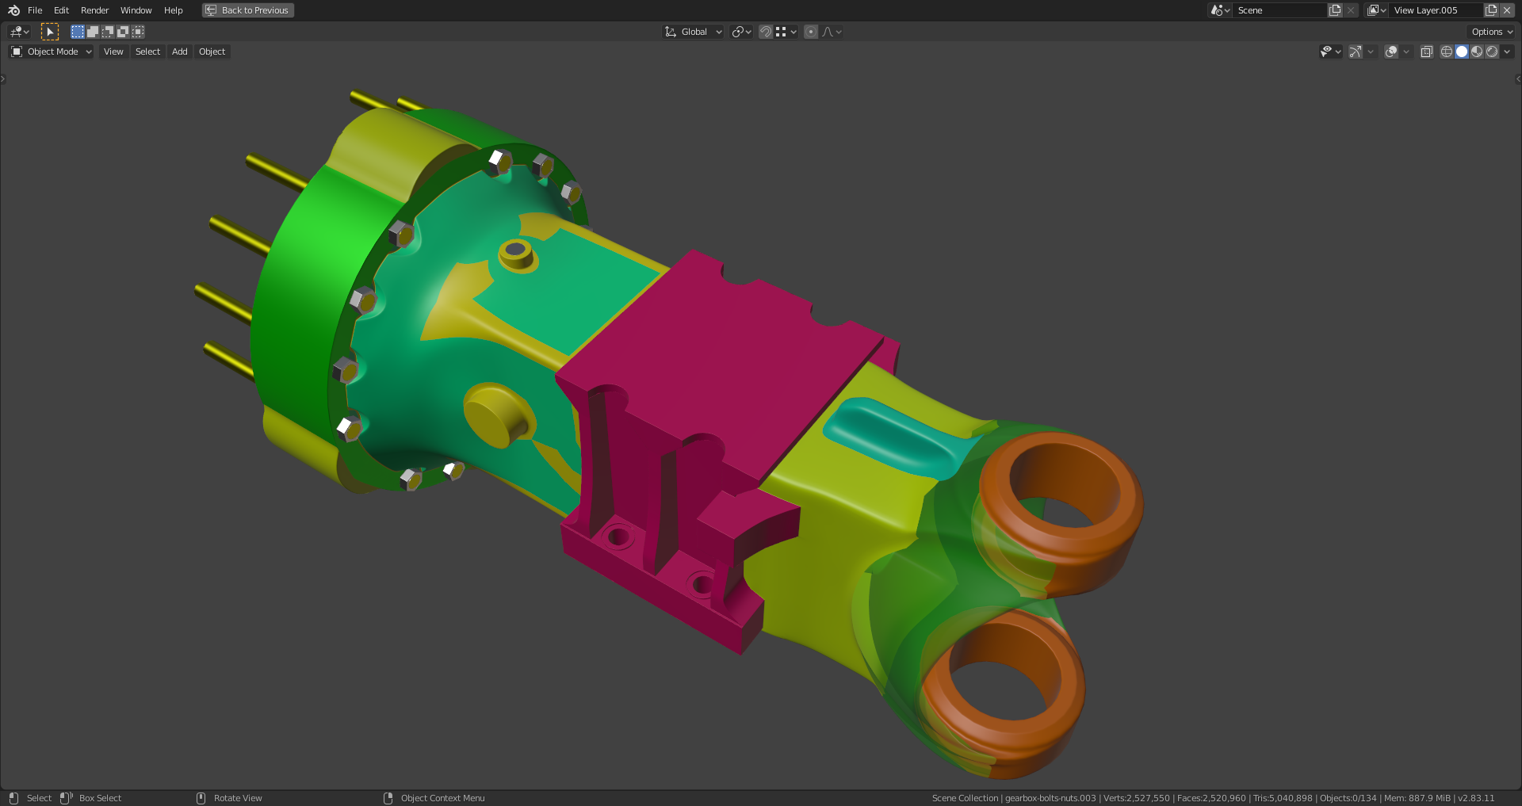Viewport: 1522px width, 806px height.
Task: Expand the left toolbar arrow
Action: click(x=3, y=78)
